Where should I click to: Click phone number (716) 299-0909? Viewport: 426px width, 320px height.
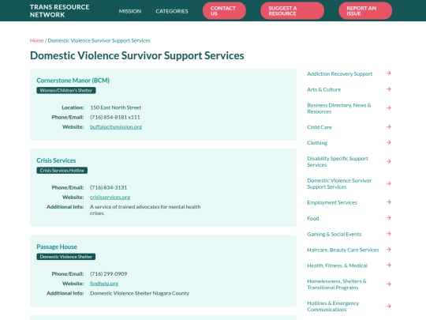pyautogui.click(x=108, y=273)
